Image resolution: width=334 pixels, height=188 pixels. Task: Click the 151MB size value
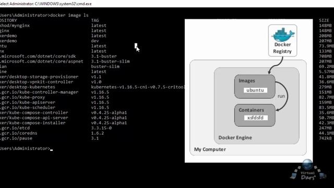tap(325, 92)
